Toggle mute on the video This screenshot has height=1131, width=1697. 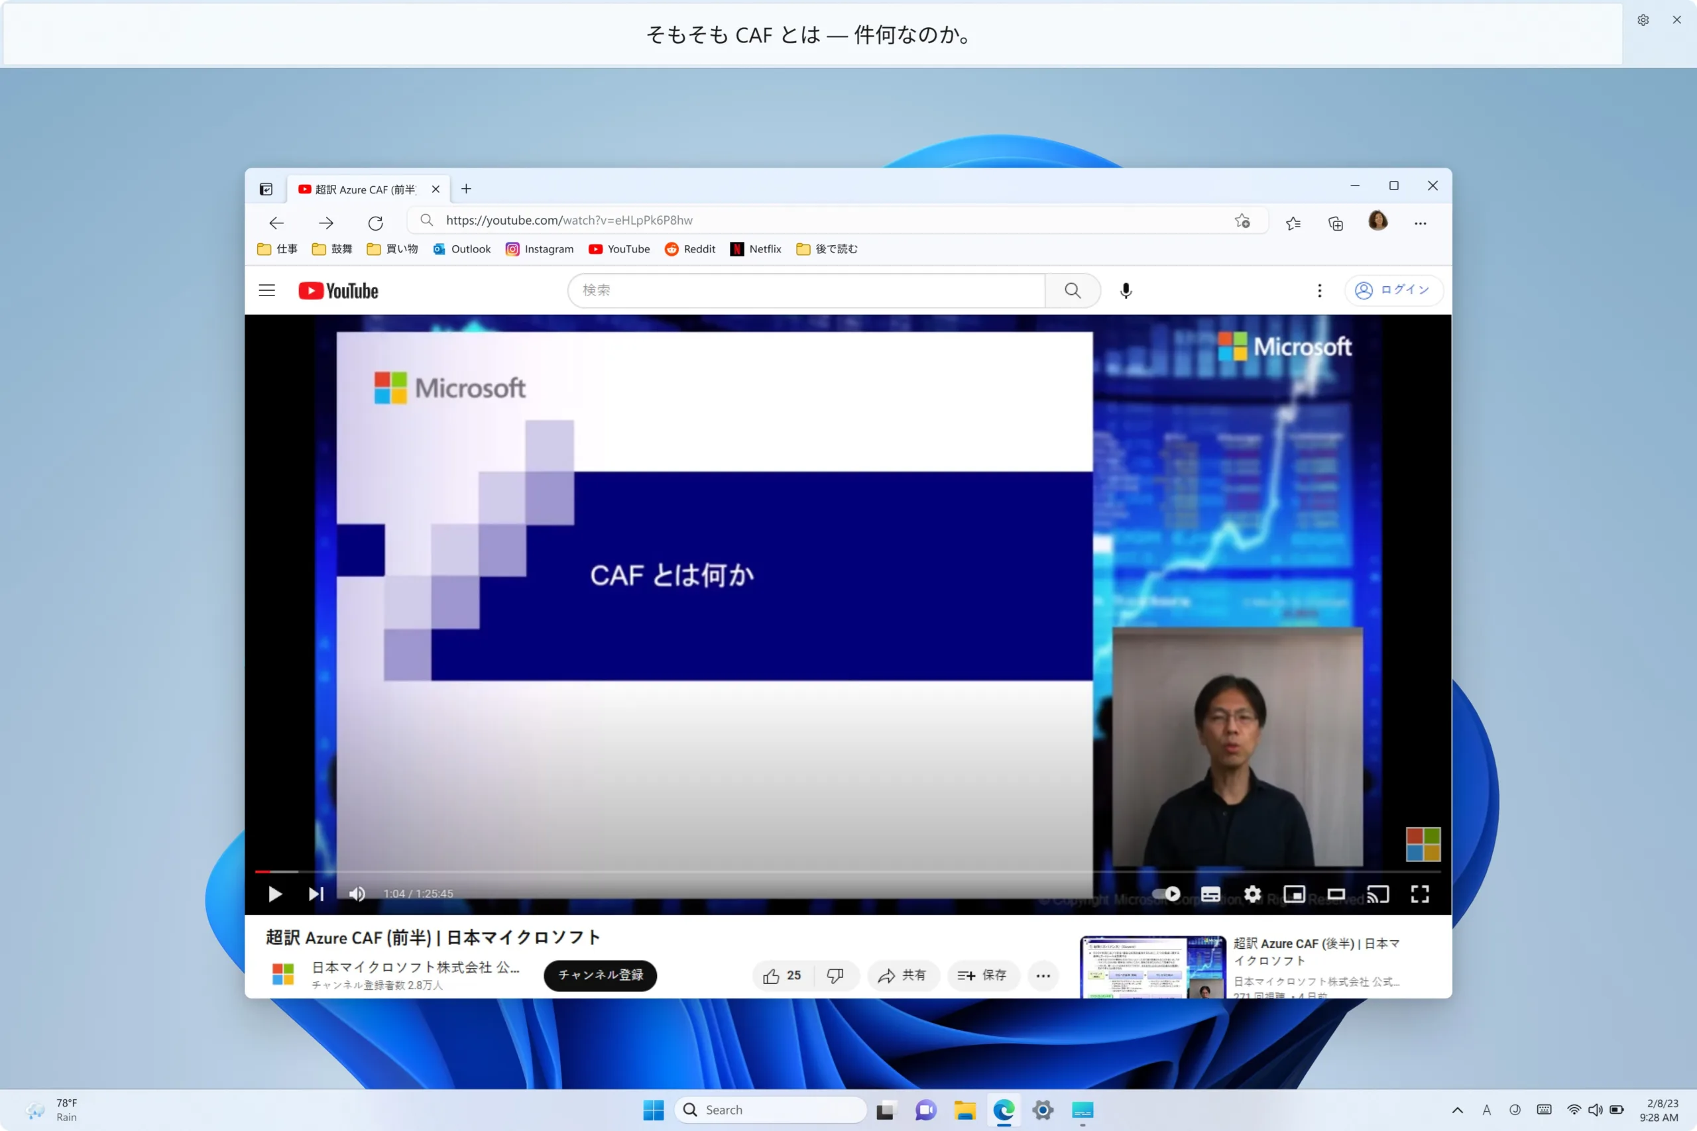coord(357,894)
